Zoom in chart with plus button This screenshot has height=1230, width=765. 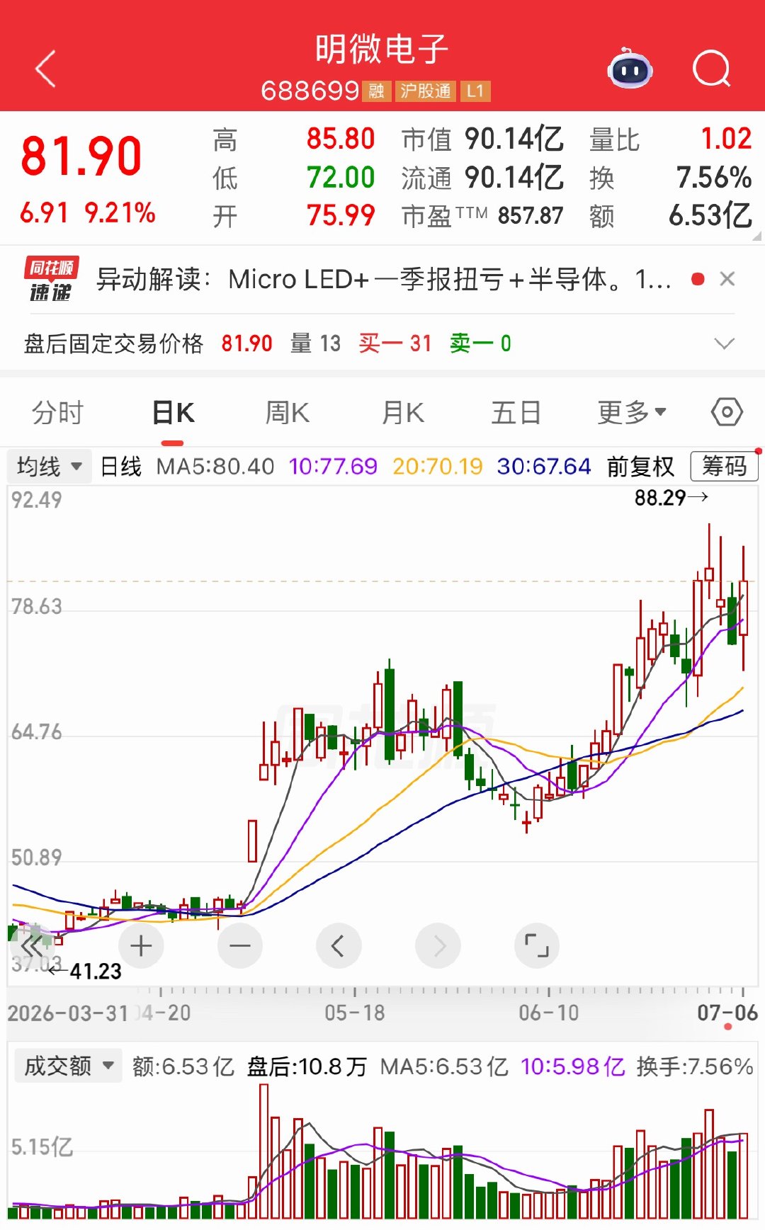click(x=141, y=946)
